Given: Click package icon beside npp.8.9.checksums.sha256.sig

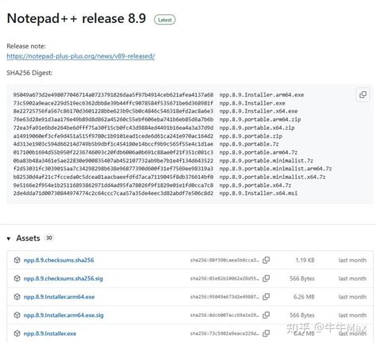Looking at the screenshot, I should coord(17,278).
